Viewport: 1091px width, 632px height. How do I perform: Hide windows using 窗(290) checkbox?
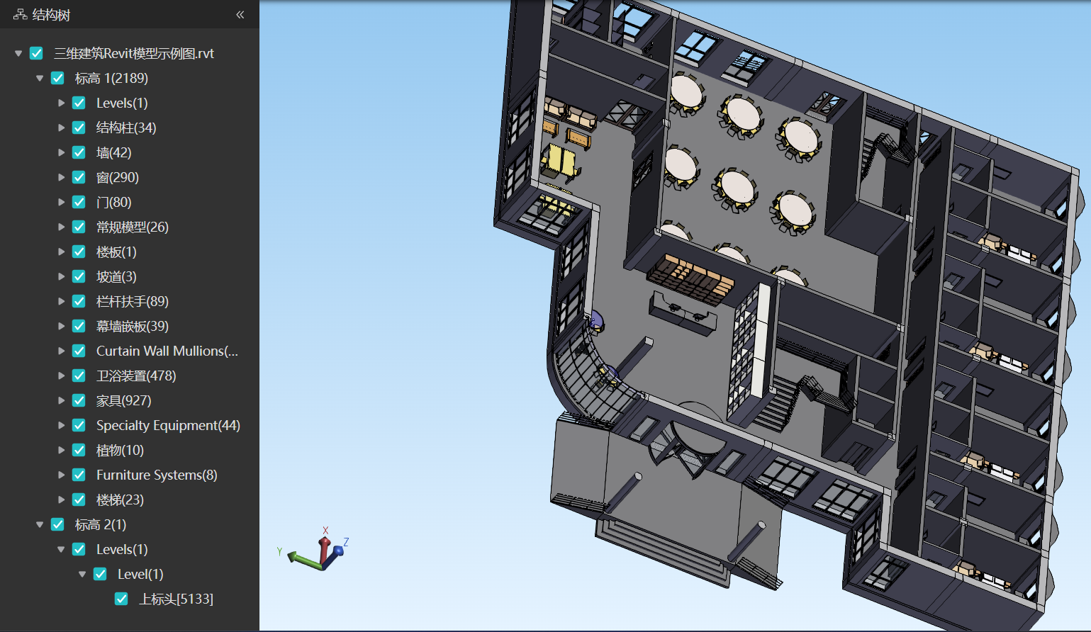point(79,177)
